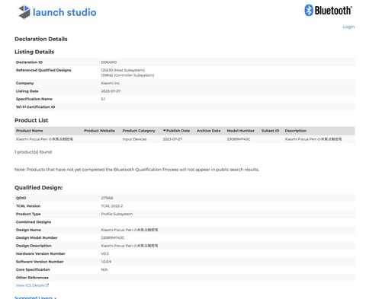This screenshot has width=366, height=299.
Task: Select model number 23089MP43C in product row
Action: tap(239, 139)
